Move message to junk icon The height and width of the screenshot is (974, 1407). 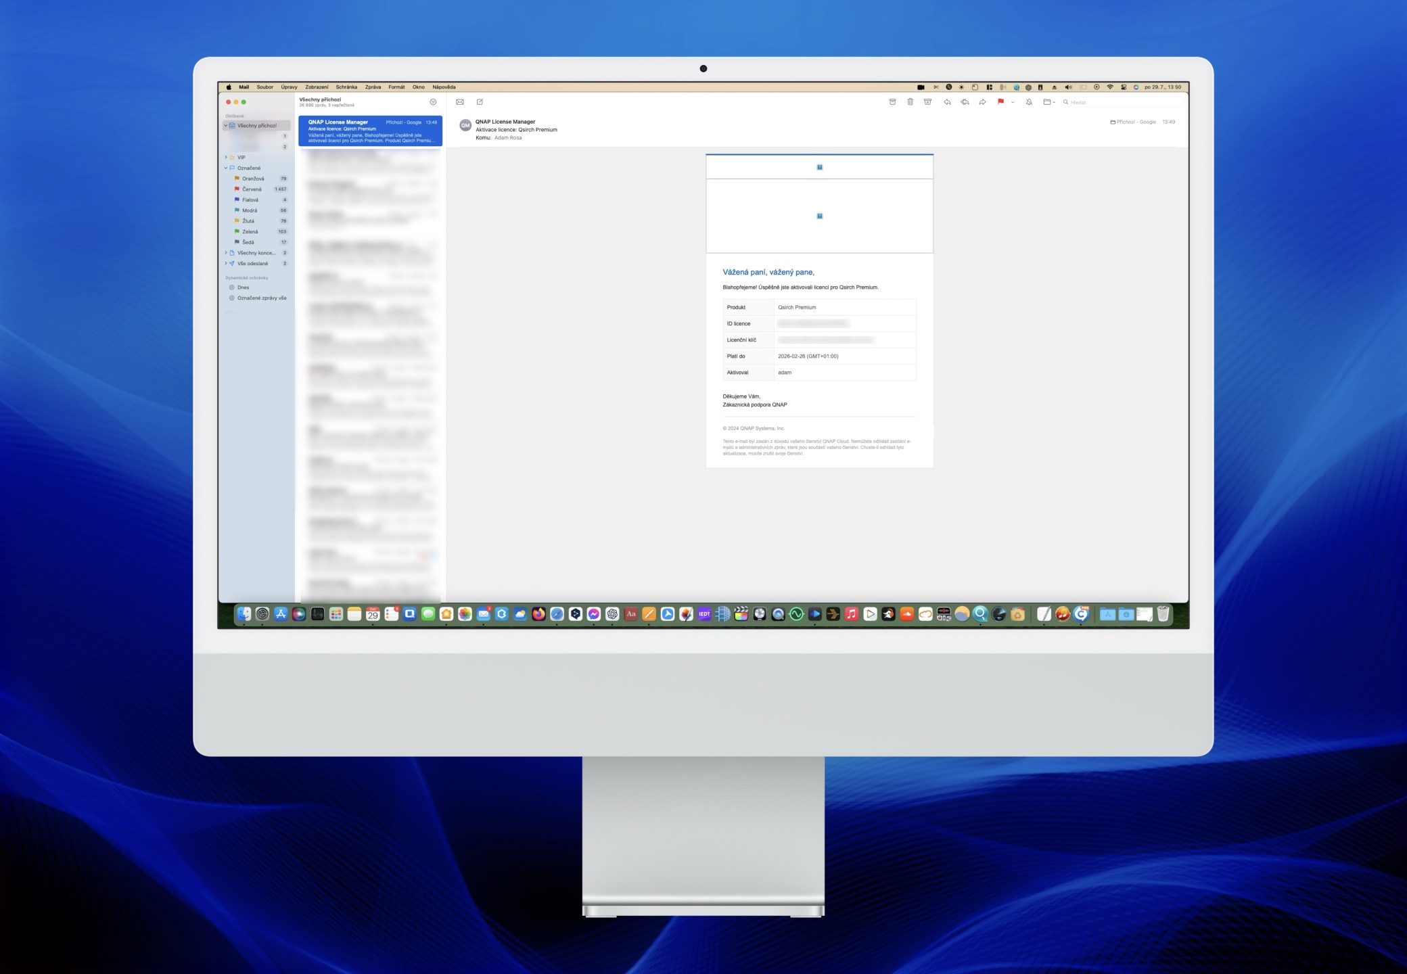point(928,102)
